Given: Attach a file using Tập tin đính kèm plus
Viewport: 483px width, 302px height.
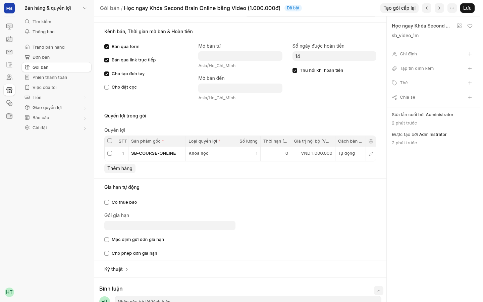Looking at the screenshot, I should pos(470,68).
